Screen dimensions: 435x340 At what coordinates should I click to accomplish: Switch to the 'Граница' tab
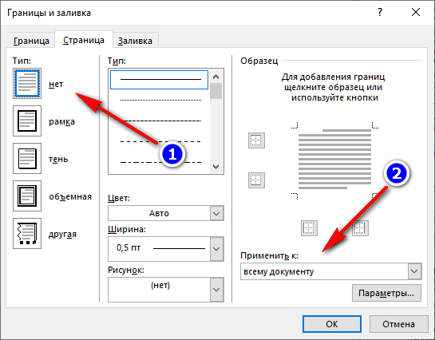[x=31, y=41]
